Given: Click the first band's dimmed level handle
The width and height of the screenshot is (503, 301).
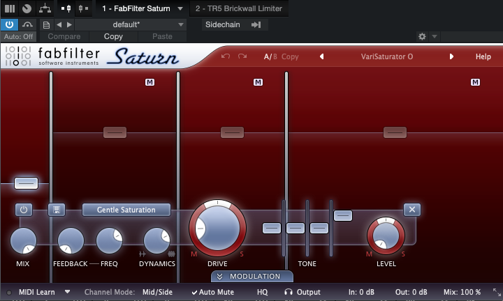Looking at the screenshot, I should point(115,132).
